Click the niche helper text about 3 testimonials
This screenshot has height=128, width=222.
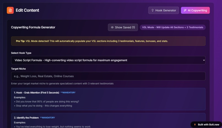click(x=62, y=84)
